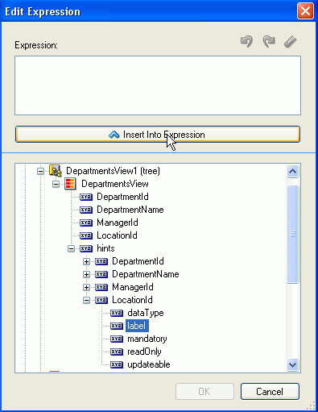Click the xyz icon beside top DepartmentName

click(x=86, y=210)
